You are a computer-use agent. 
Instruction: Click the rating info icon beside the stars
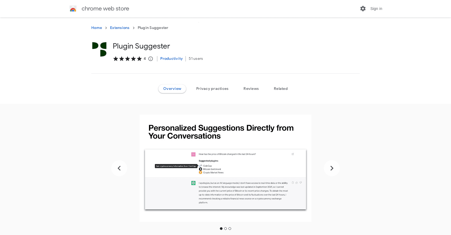coord(151,59)
